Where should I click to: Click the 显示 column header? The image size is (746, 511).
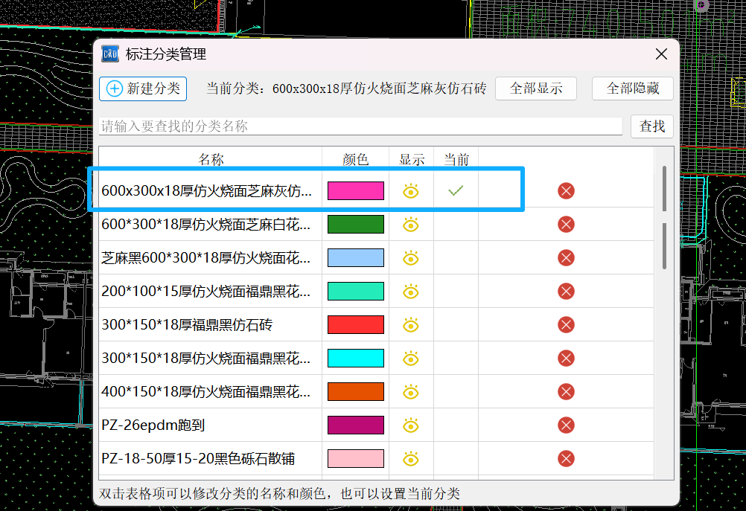pyautogui.click(x=411, y=160)
